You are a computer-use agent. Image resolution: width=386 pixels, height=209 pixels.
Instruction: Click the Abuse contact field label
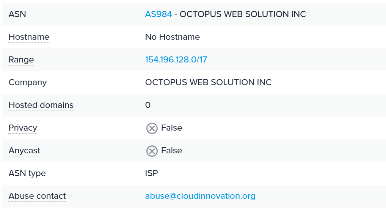(x=37, y=196)
